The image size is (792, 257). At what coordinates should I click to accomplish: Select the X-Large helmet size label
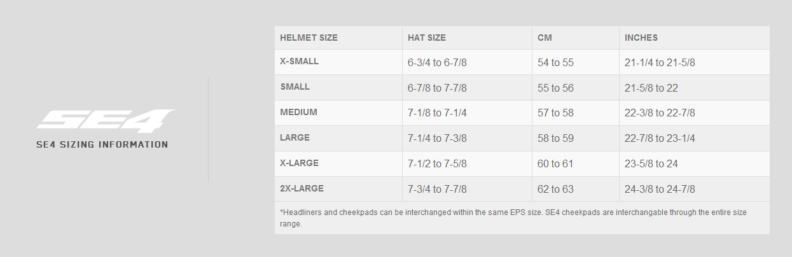point(299,163)
